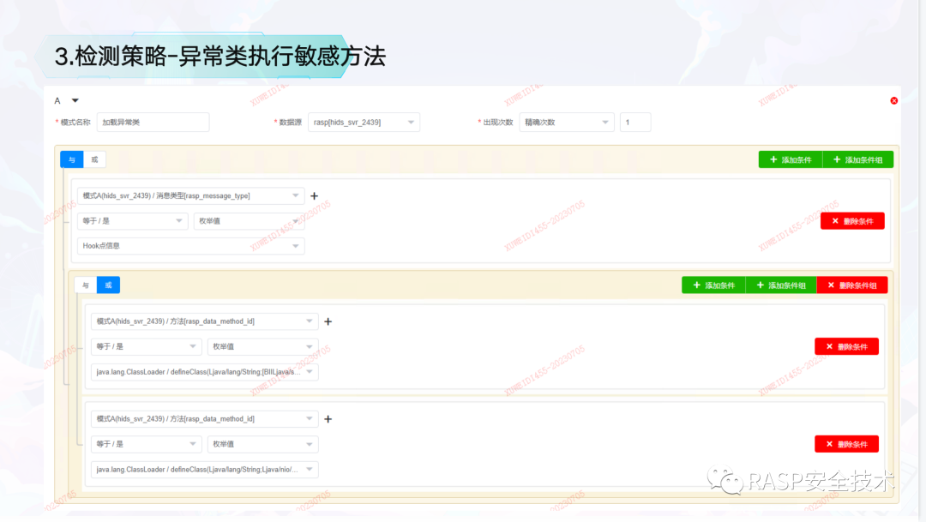Delete the rasp_message_type condition
926x522 pixels.
852,221
